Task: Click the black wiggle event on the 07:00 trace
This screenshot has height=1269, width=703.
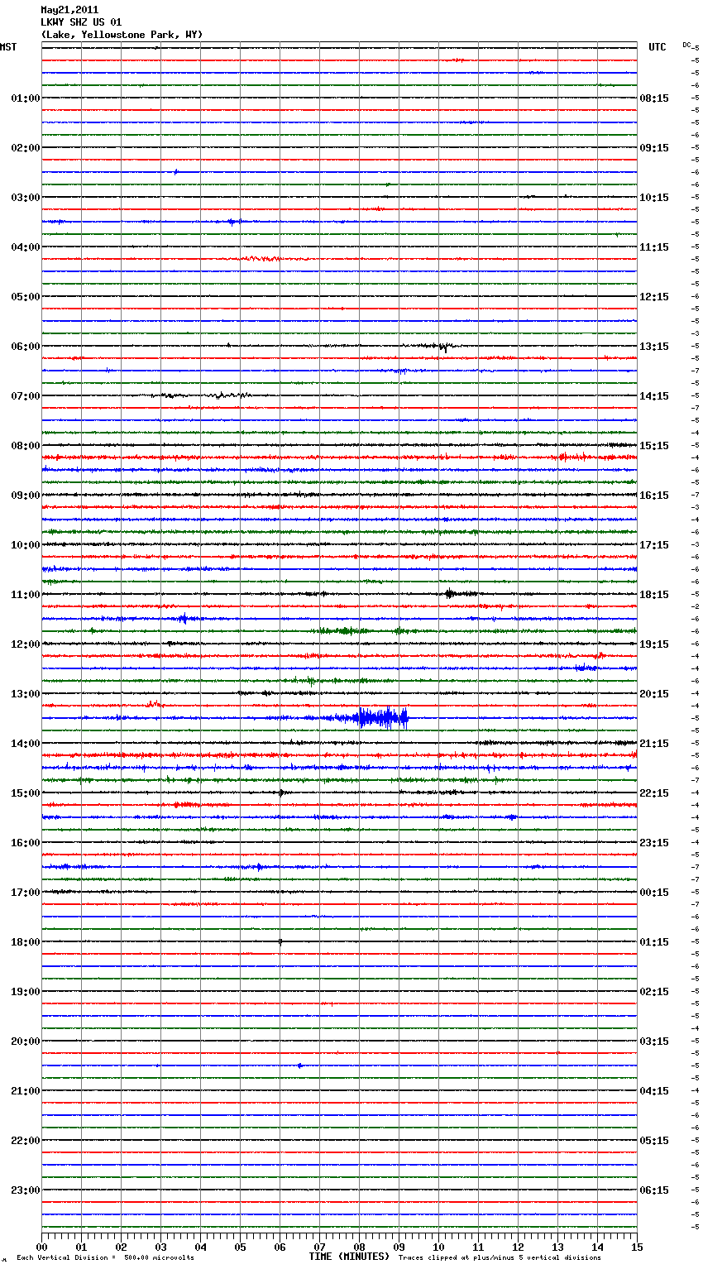Action: click(203, 395)
